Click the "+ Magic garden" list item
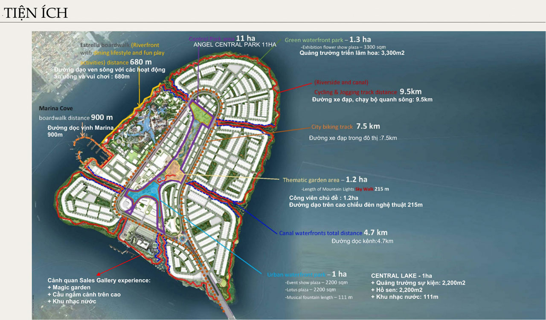Viewport: 546px width, 320px height. coord(70,288)
